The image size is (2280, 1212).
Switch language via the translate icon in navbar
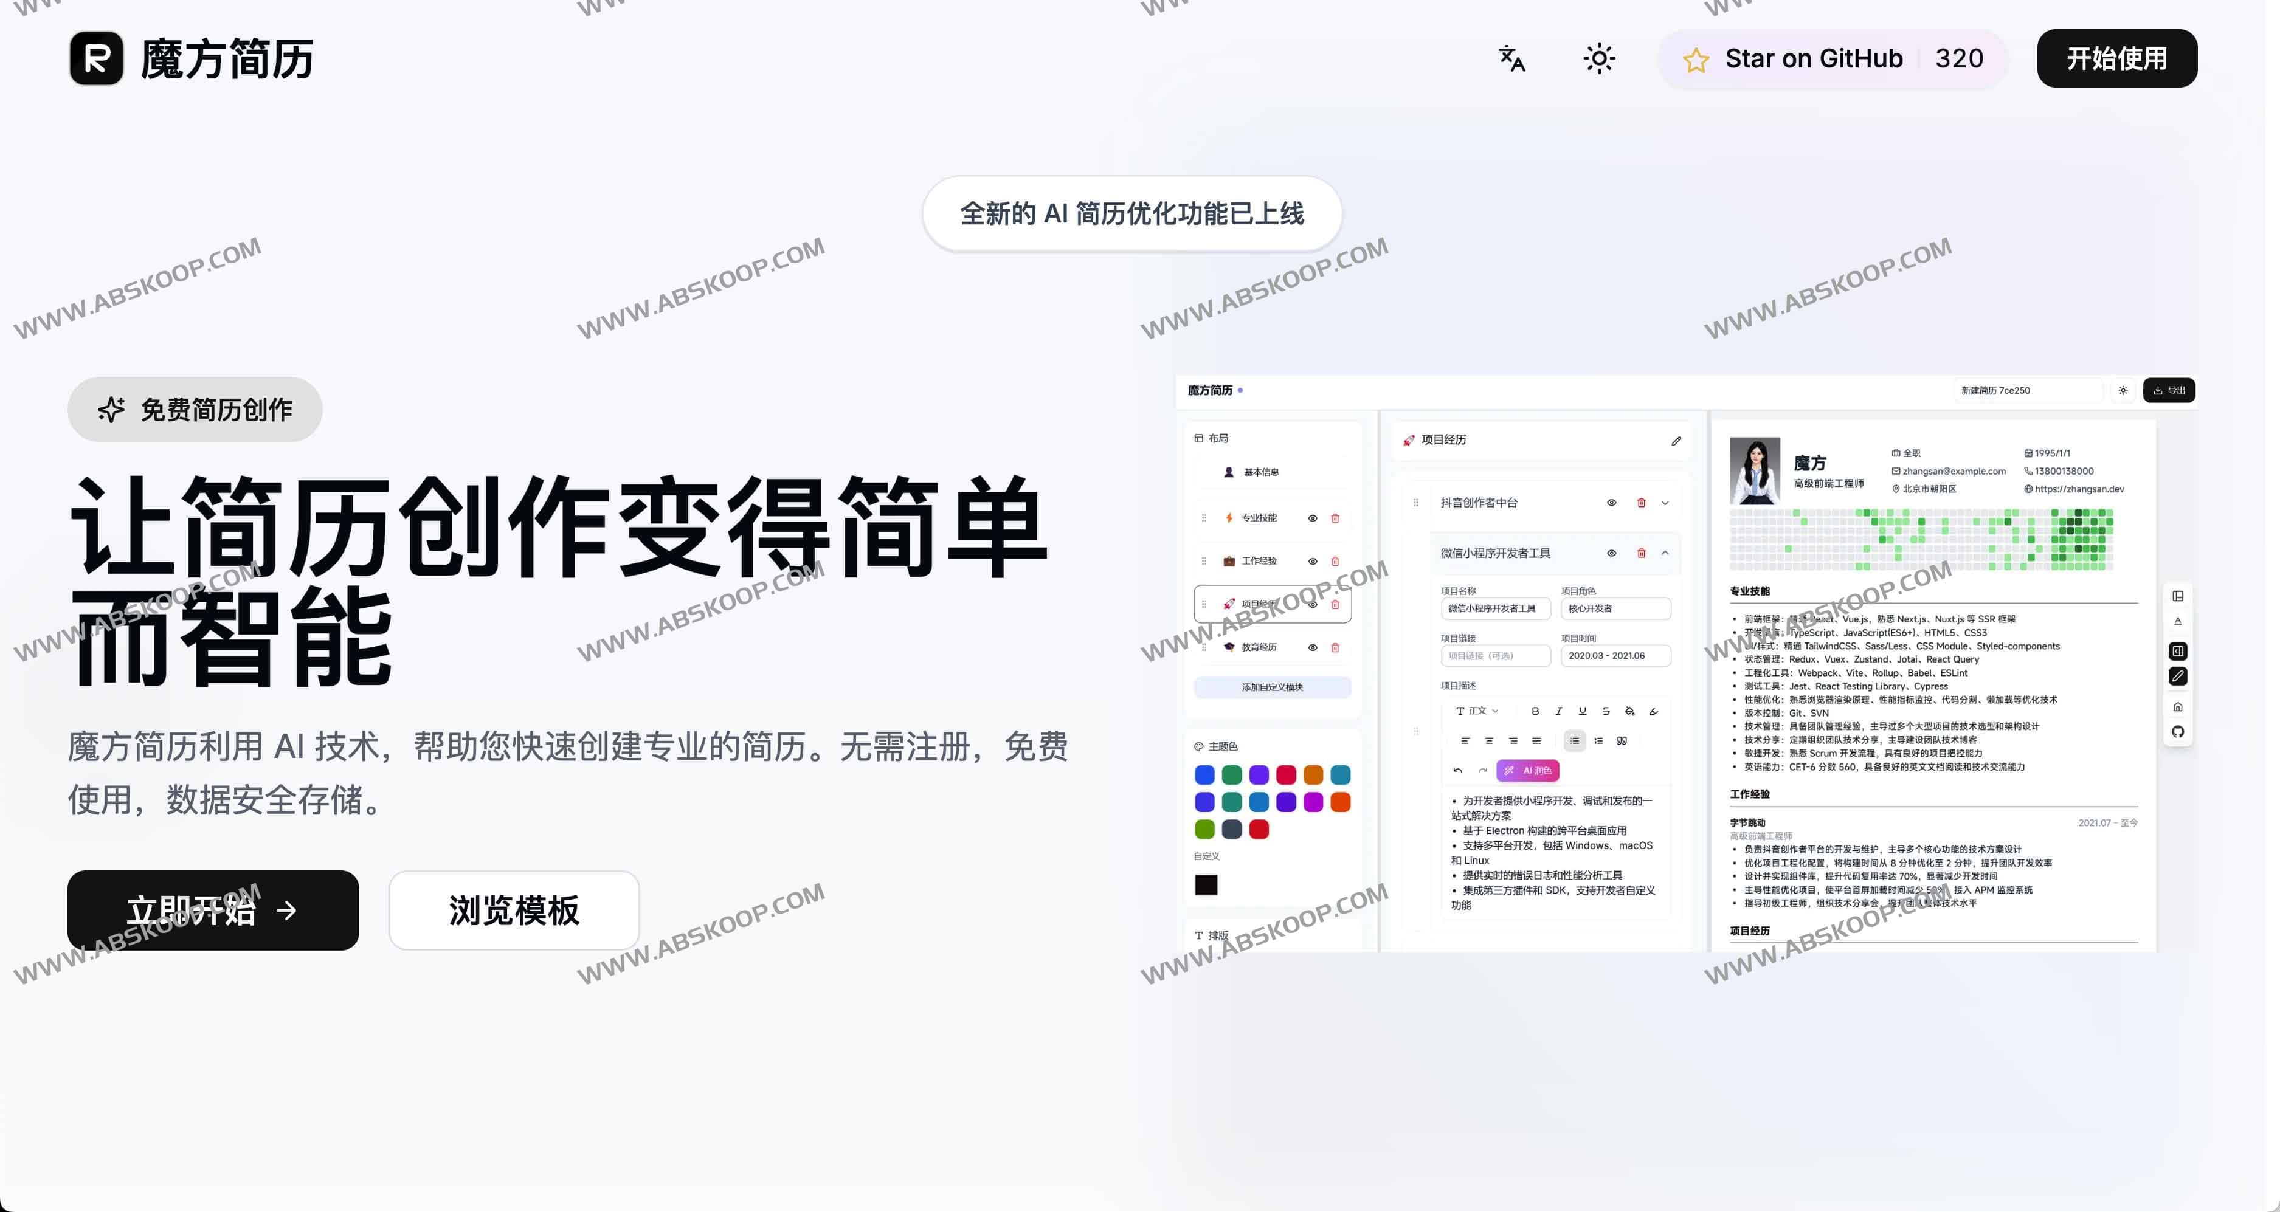point(1511,58)
